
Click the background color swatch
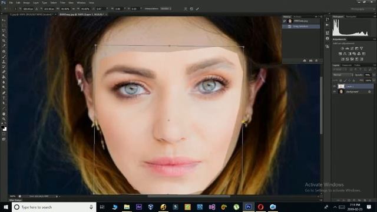[x=5, y=130]
